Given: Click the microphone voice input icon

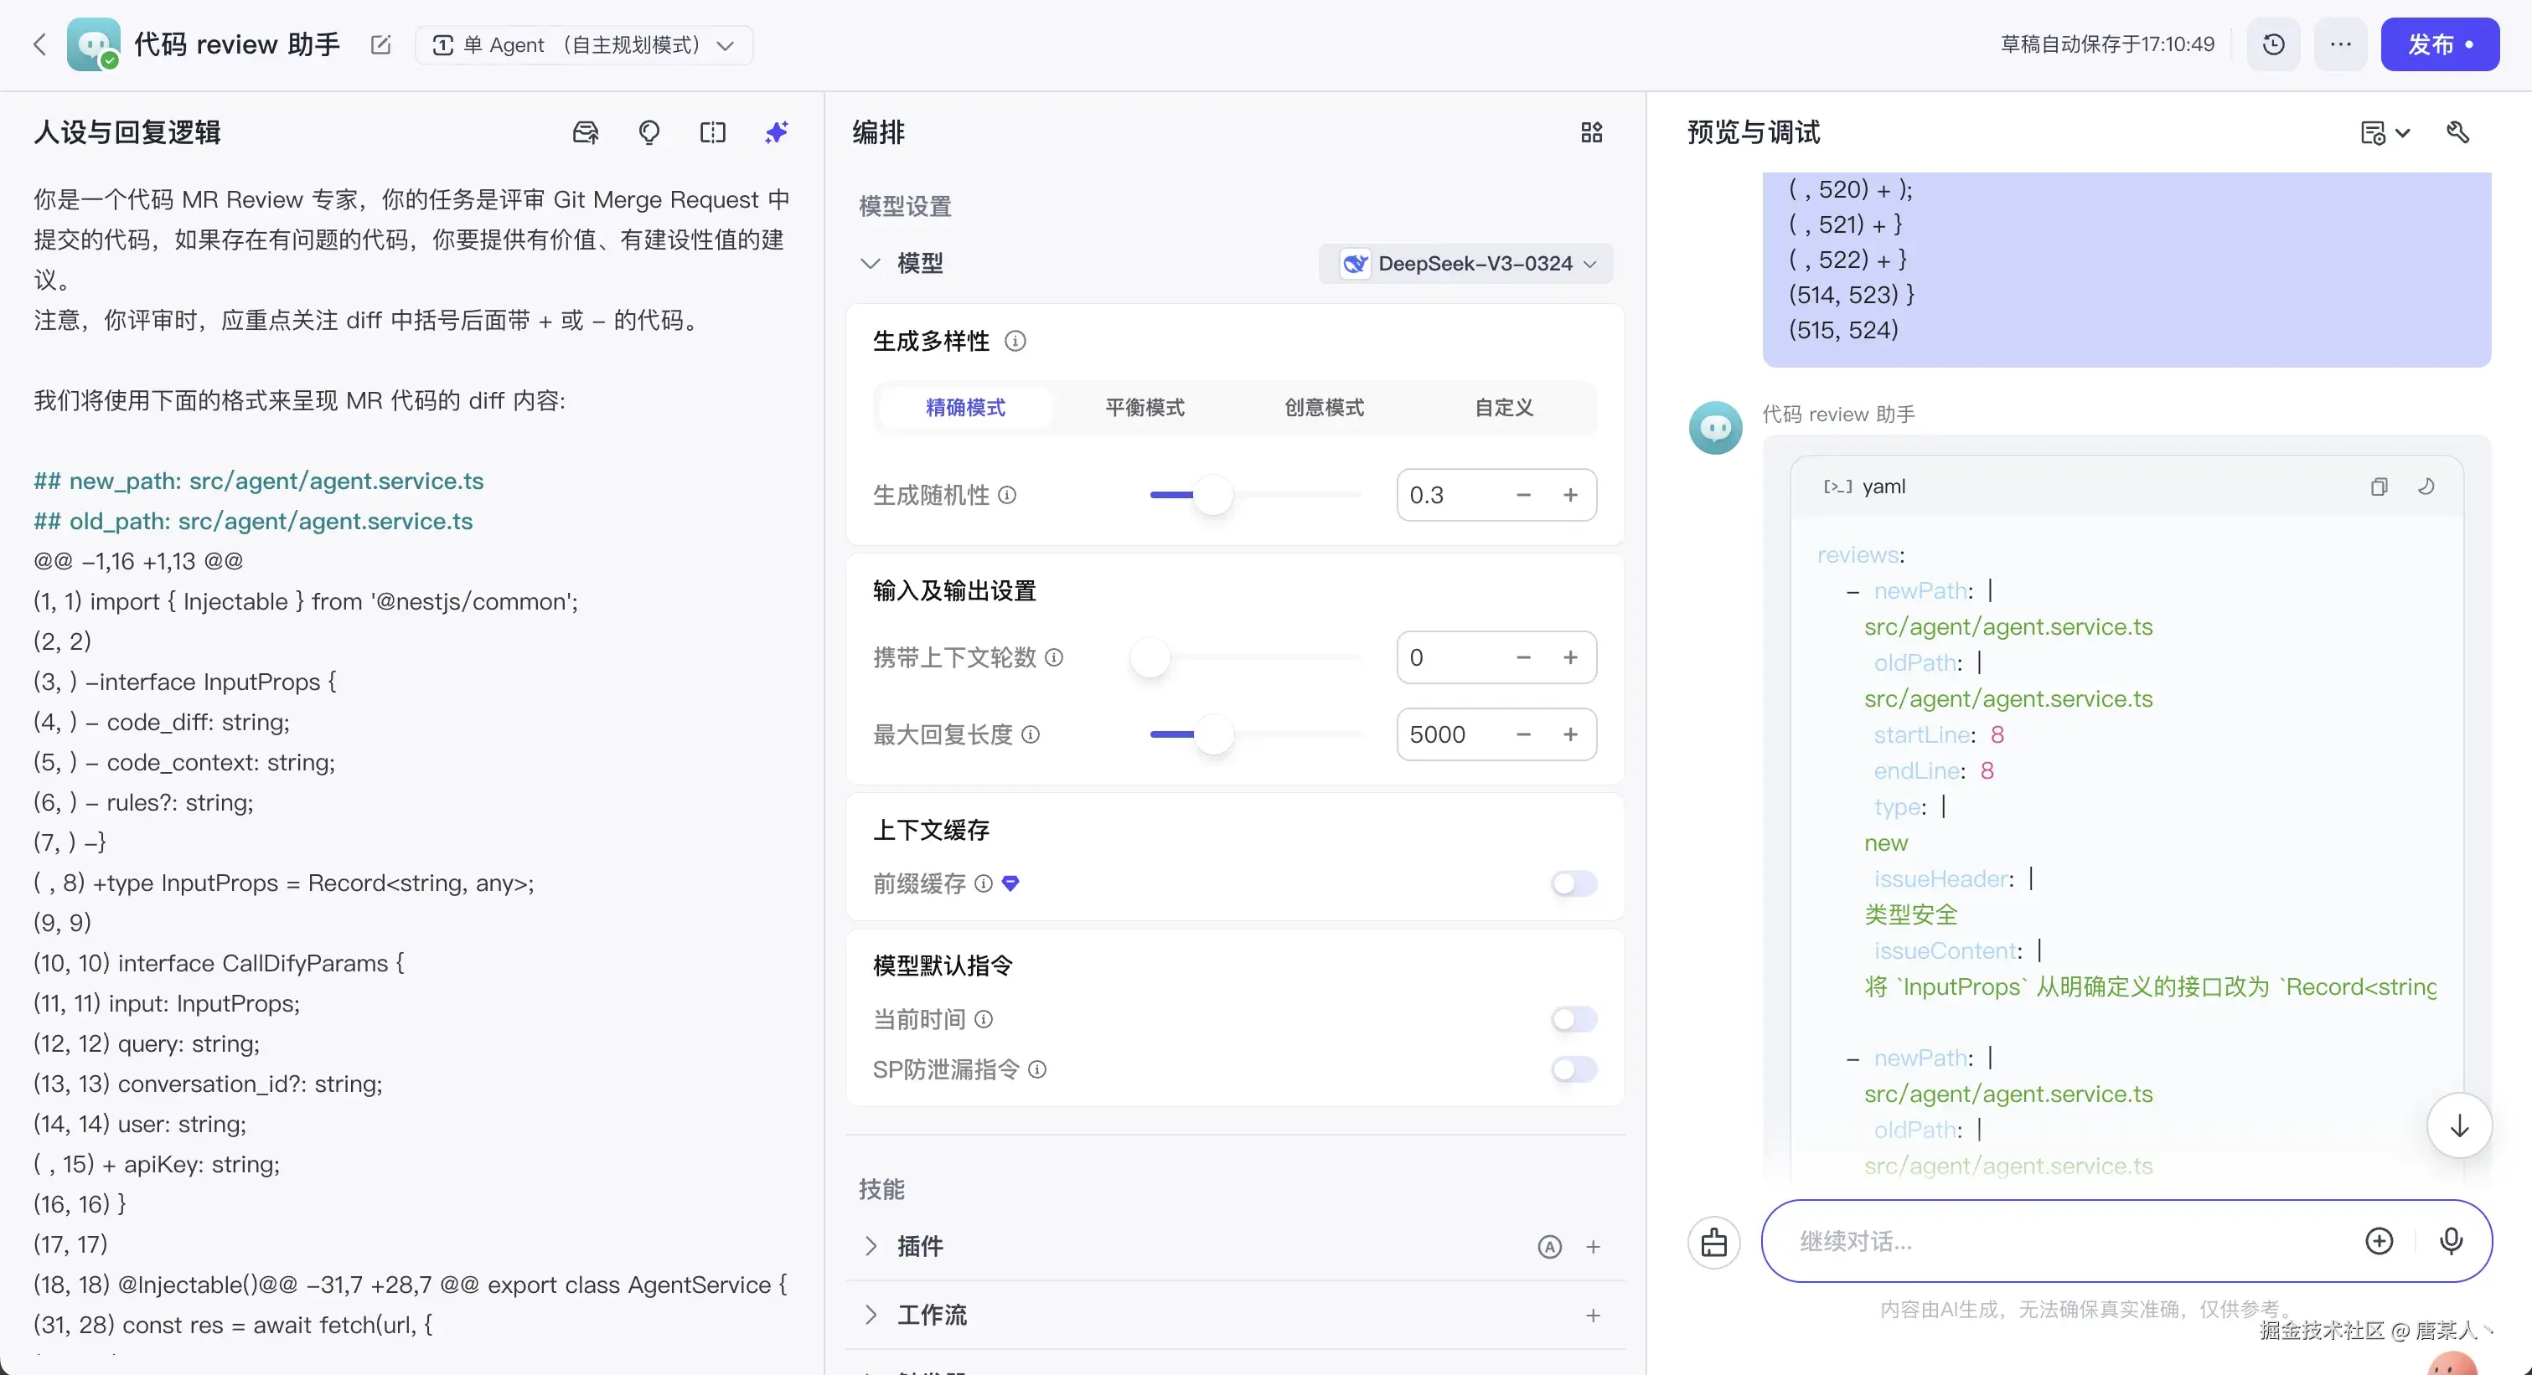Looking at the screenshot, I should coord(2452,1240).
